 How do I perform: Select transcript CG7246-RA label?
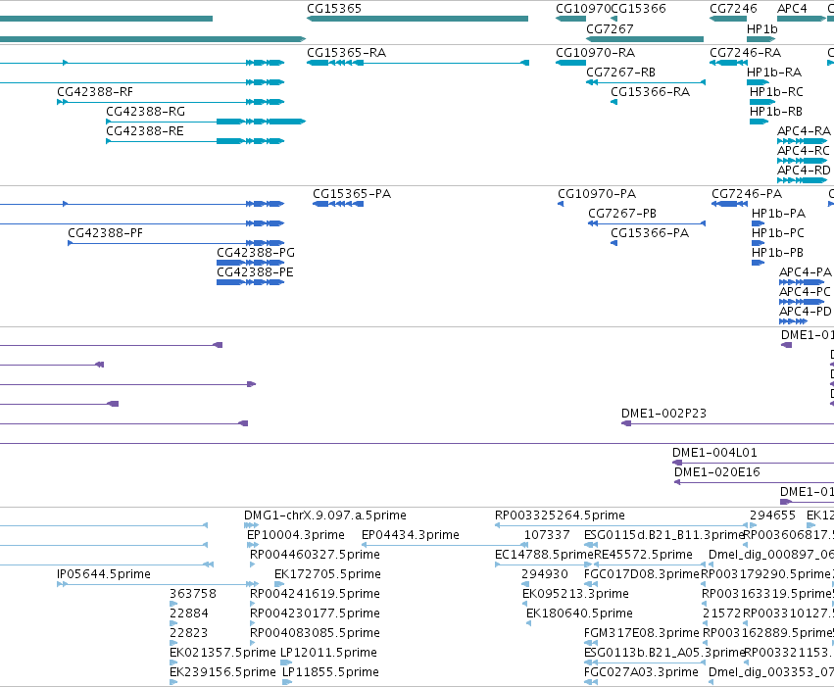tap(745, 53)
